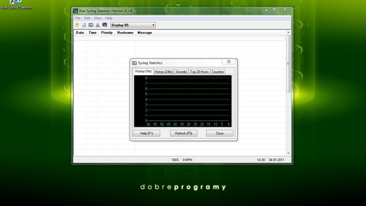Click the Kiwi Syslog Daemon title bar icon
The width and height of the screenshot is (366, 206).
tap(75, 11)
